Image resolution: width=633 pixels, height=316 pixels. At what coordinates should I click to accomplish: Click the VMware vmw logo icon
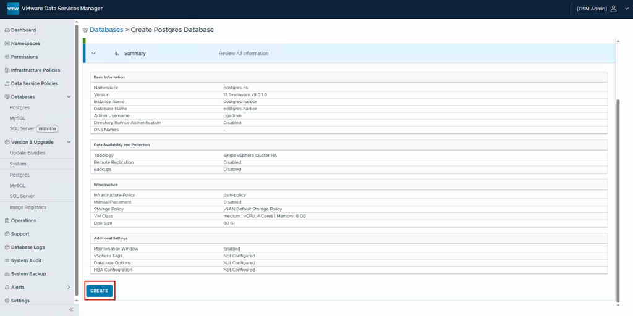pos(13,9)
